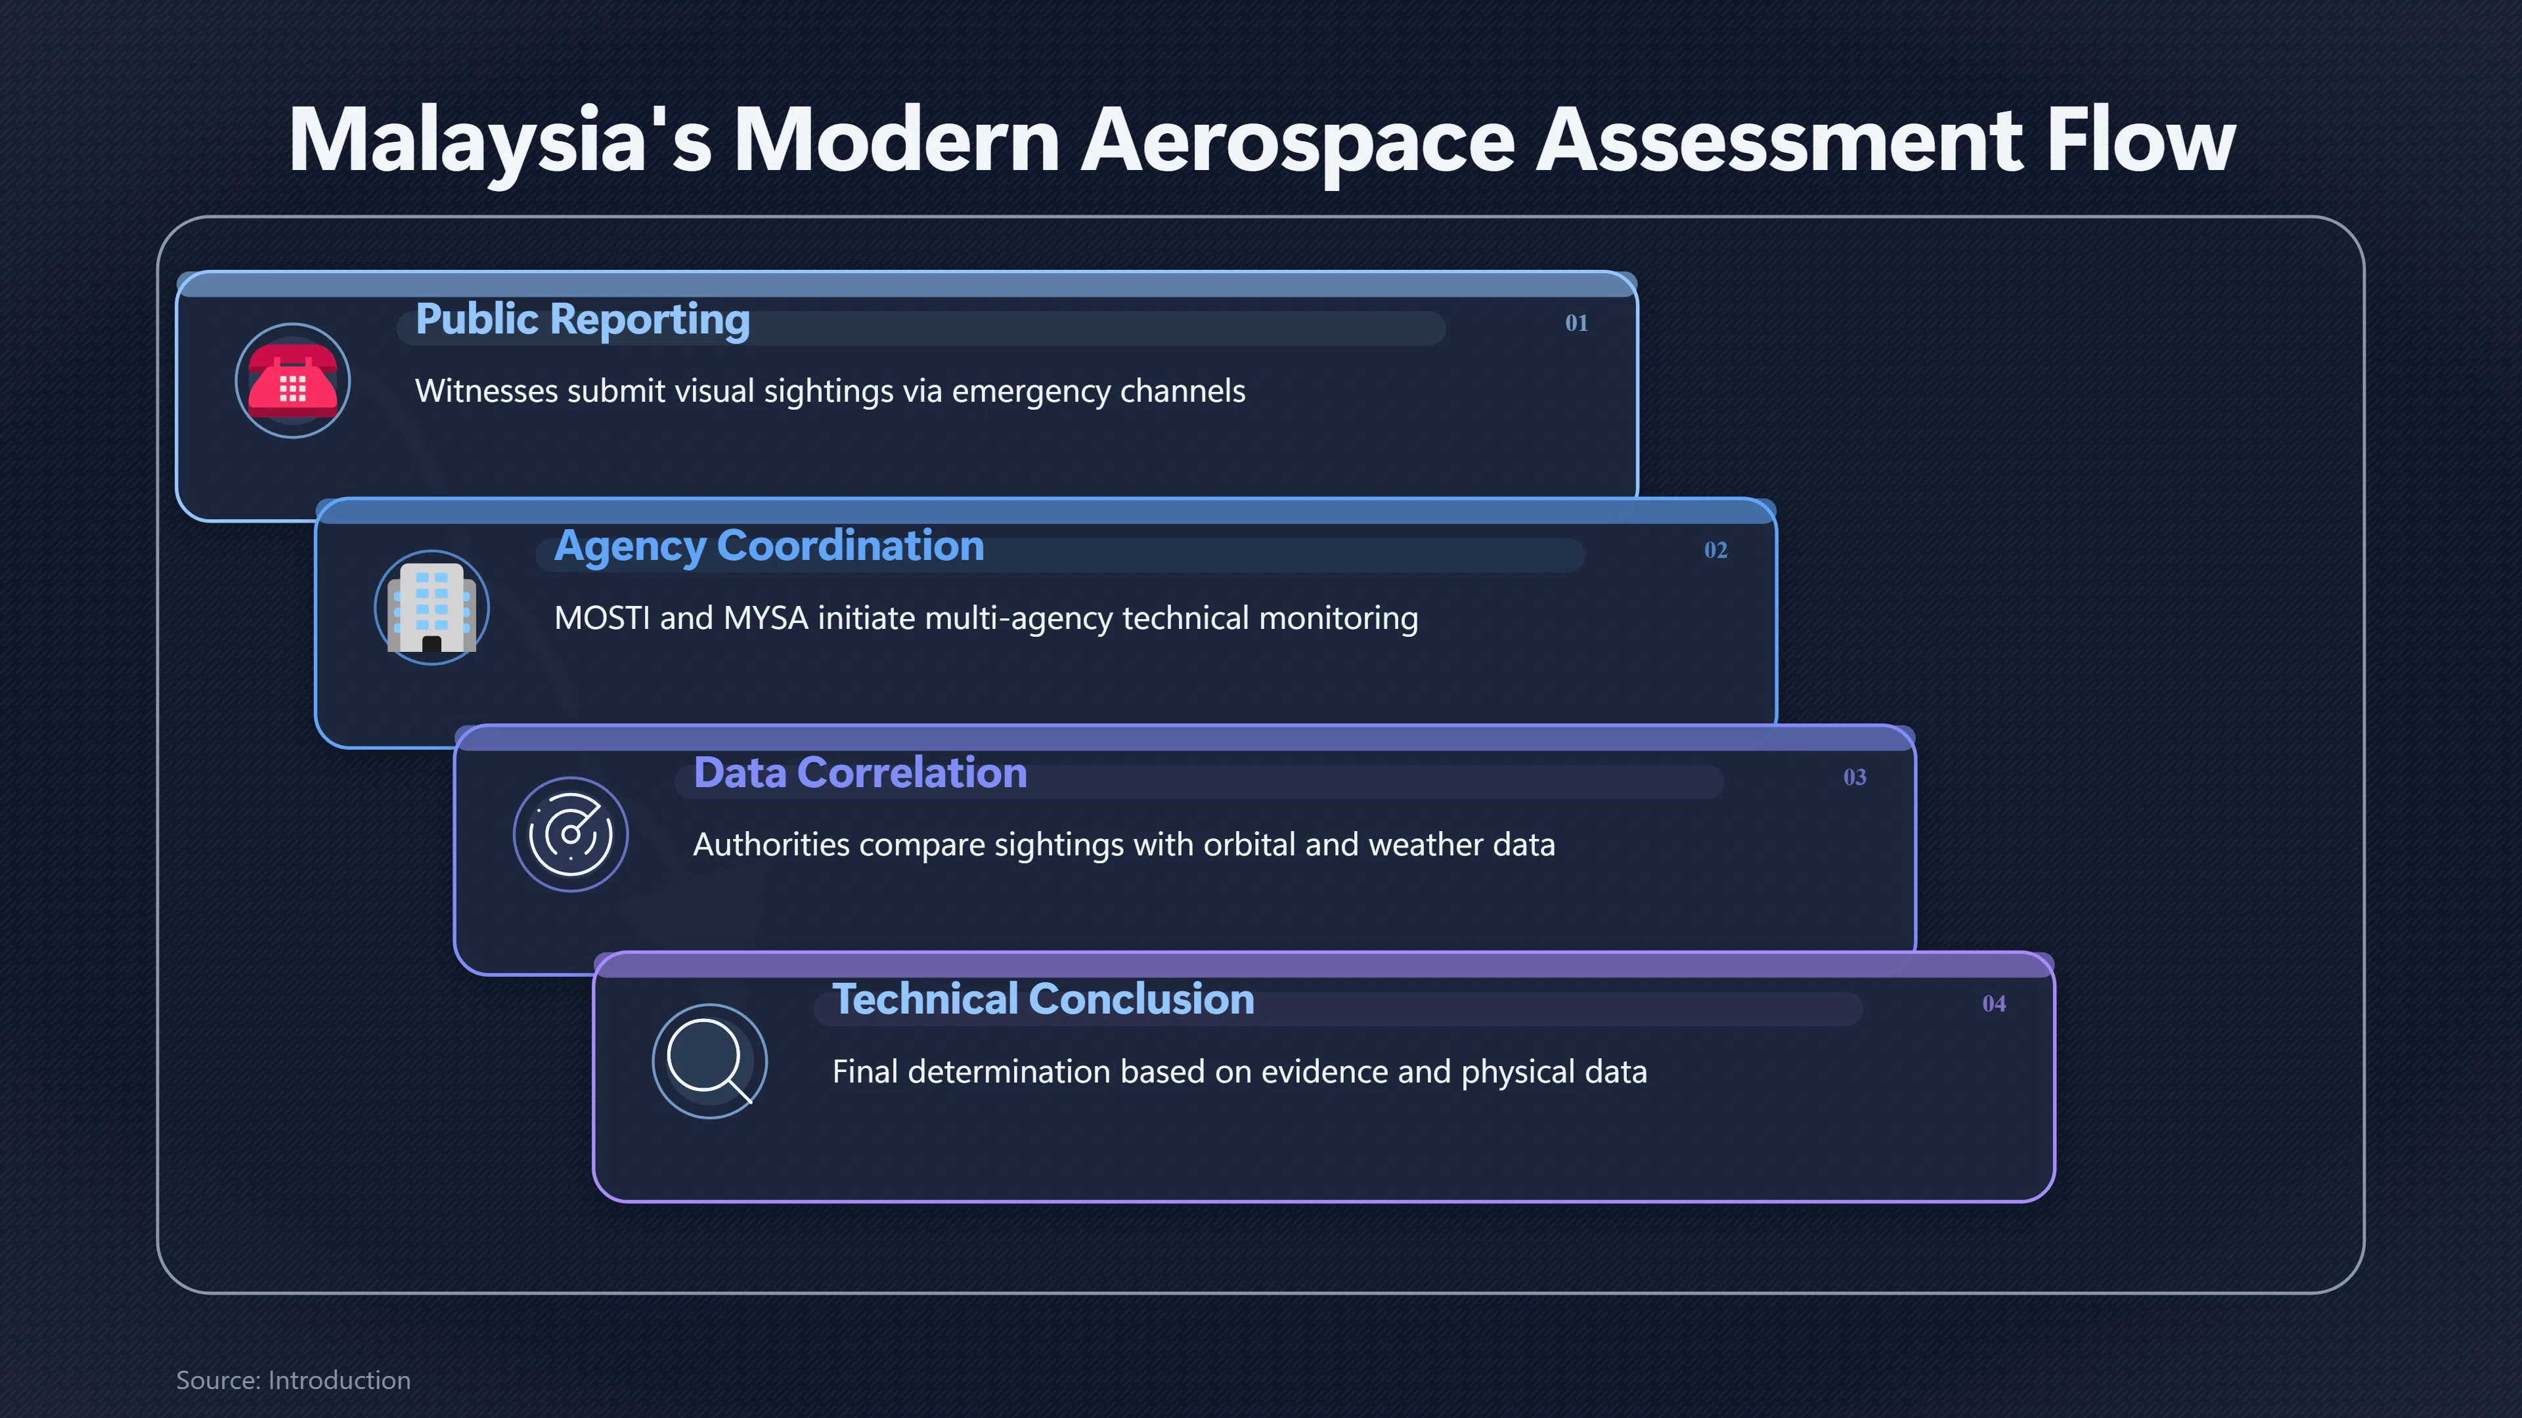The image size is (2522, 1418).
Task: Click the final determination description text
Action: tap(1239, 1071)
